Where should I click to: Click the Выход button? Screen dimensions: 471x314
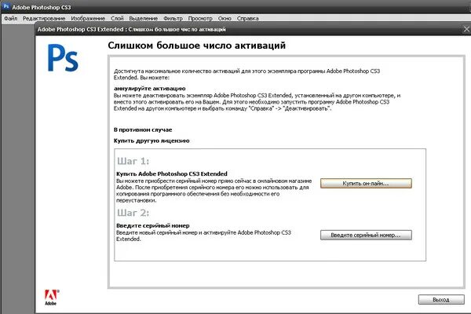[441, 300]
